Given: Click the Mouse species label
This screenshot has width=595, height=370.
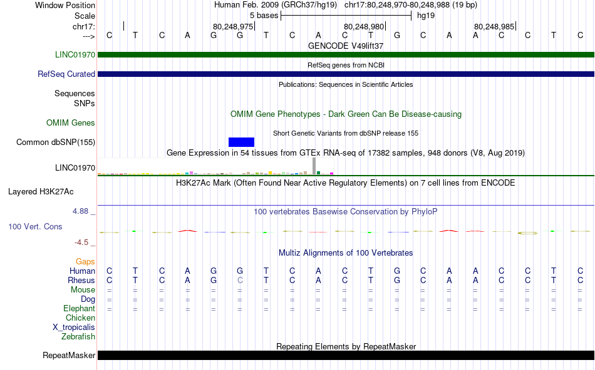Looking at the screenshot, I should [x=83, y=290].
